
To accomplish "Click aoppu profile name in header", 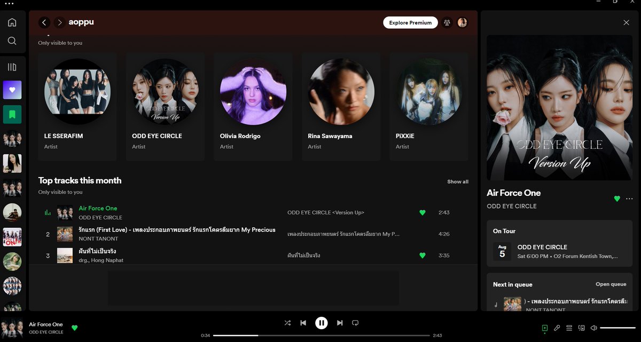I will point(81,22).
